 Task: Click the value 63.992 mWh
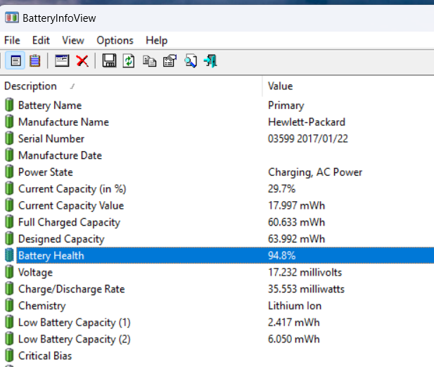[296, 239]
